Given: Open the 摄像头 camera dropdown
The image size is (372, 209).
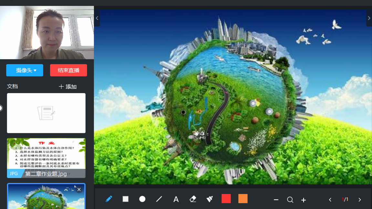Looking at the screenshot, I should tap(25, 70).
